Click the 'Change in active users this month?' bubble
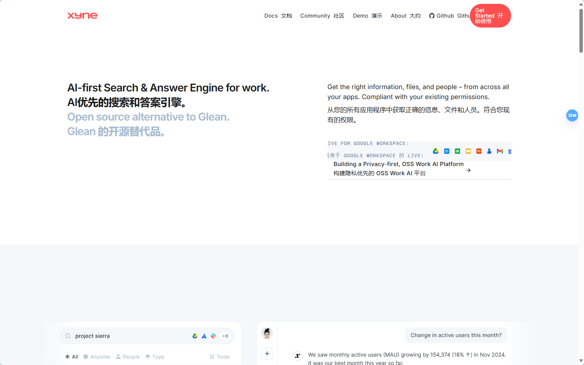 (x=456, y=335)
